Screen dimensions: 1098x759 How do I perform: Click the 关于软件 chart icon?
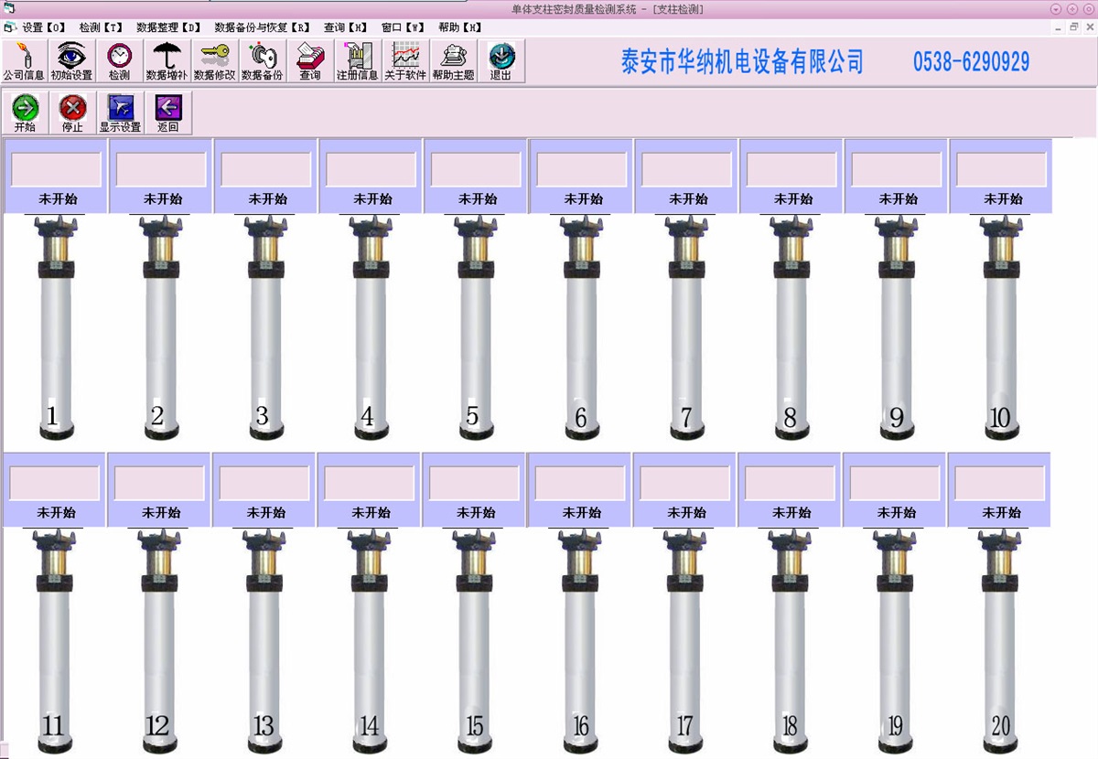[405, 60]
